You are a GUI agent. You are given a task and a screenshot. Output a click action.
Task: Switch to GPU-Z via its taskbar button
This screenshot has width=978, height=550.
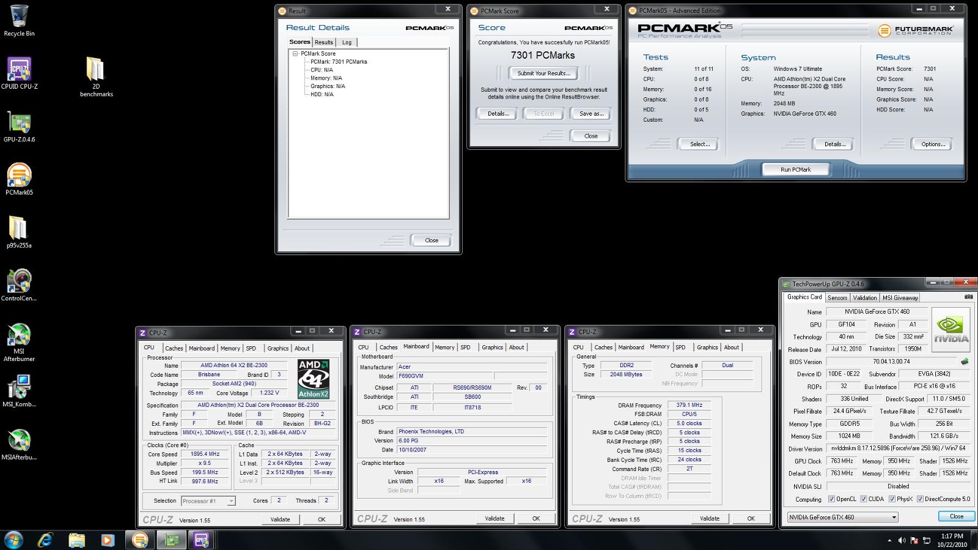(x=171, y=540)
